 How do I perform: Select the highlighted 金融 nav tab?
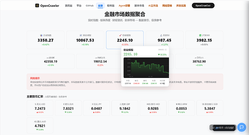click(100, 5)
